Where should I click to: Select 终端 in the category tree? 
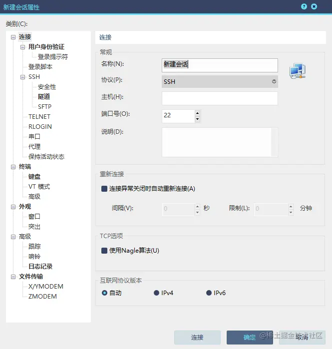coord(25,166)
